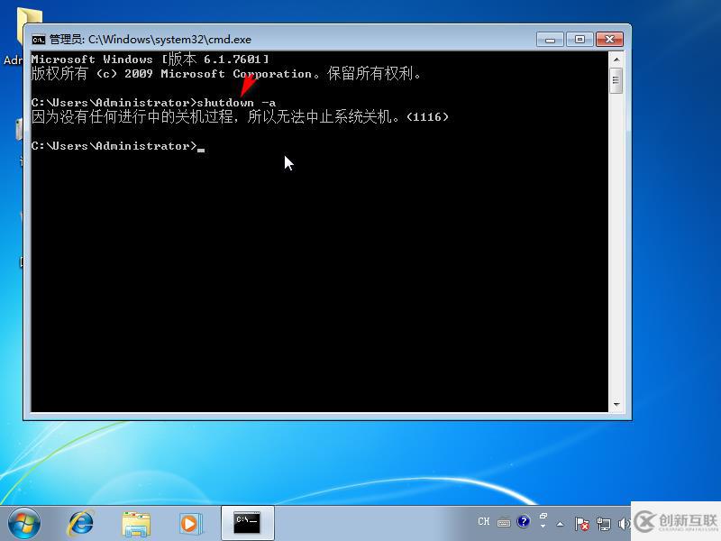This screenshot has width=721, height=541.
Task: Open the Windows Start menu orb
Action: (x=24, y=524)
